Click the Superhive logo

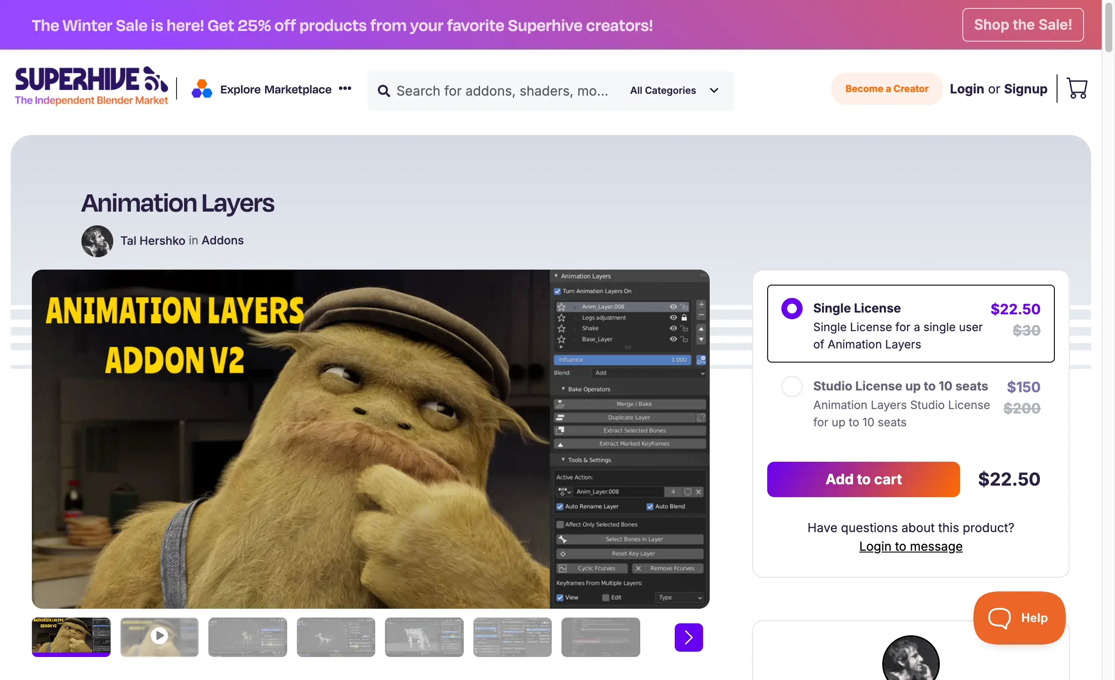[x=91, y=85]
